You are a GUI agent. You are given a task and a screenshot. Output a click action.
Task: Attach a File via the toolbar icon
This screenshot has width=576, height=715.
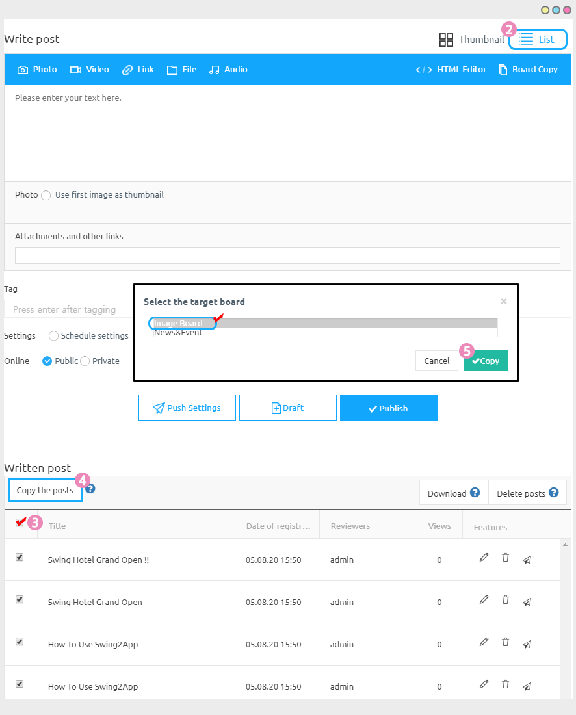pos(181,69)
